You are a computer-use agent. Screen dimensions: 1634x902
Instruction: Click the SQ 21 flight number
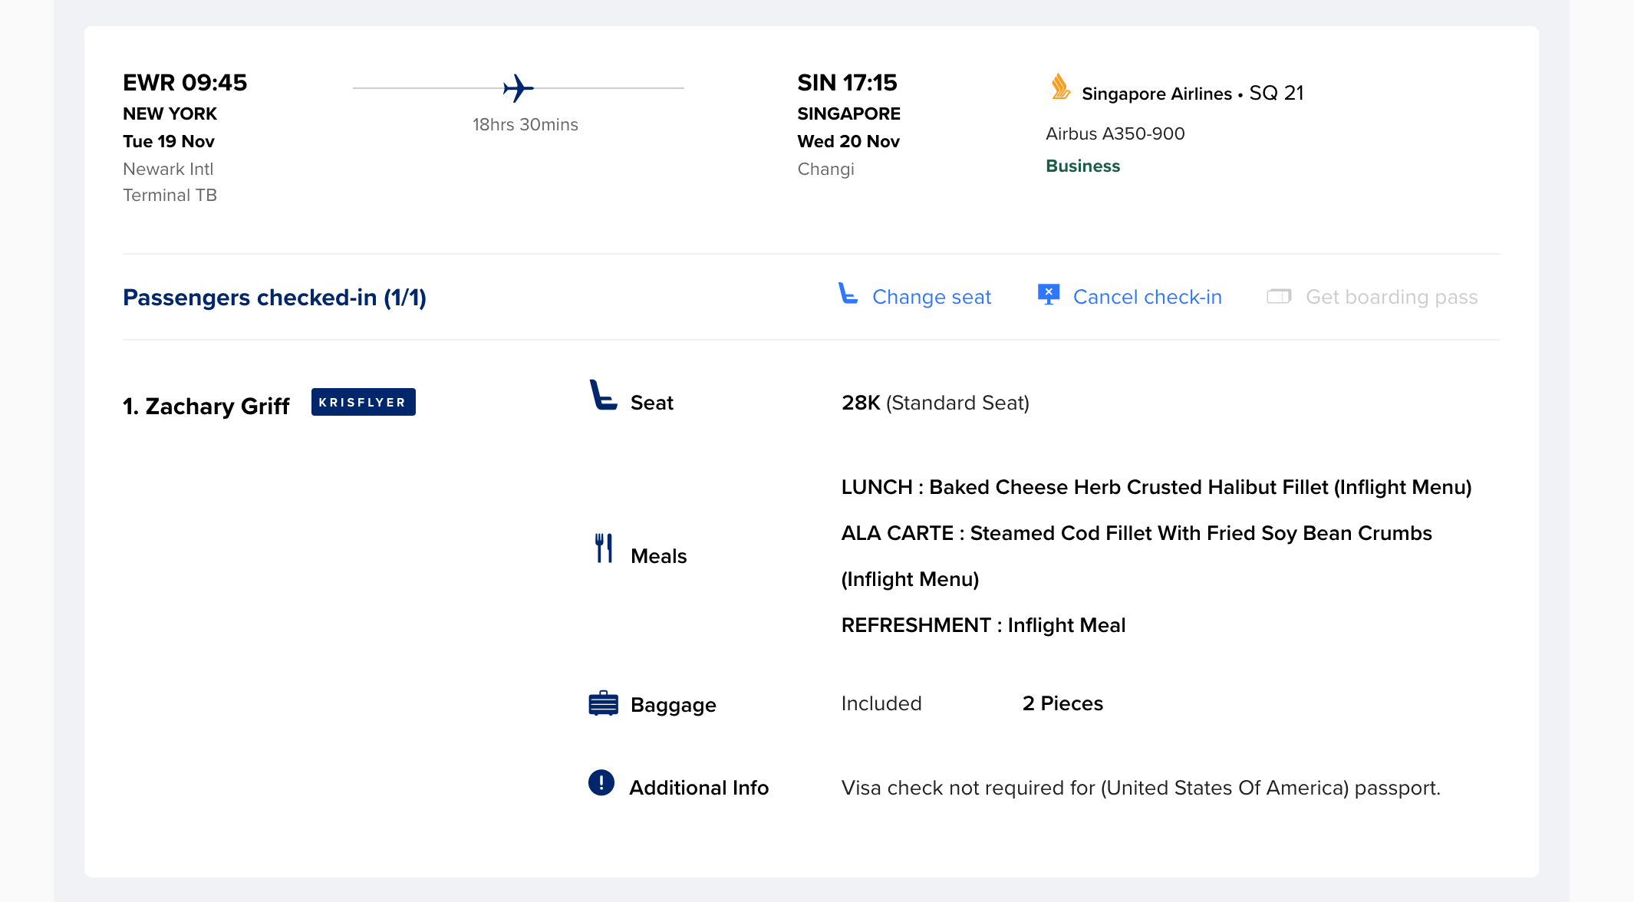[x=1277, y=93]
